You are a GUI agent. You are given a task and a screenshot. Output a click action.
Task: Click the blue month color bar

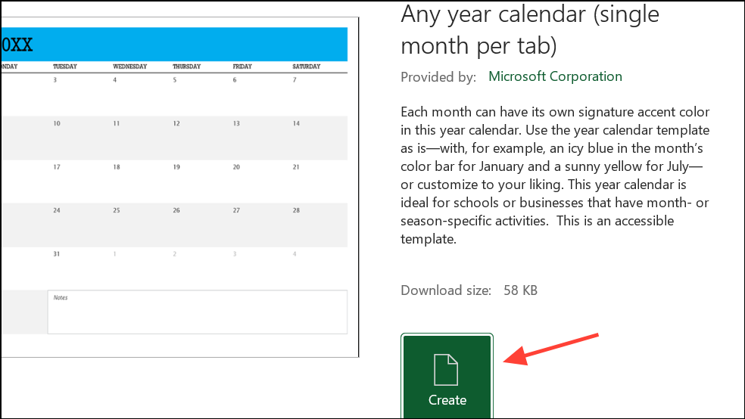pos(189,45)
